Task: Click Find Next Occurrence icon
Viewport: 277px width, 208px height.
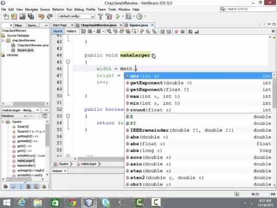Action: (x=122, y=31)
